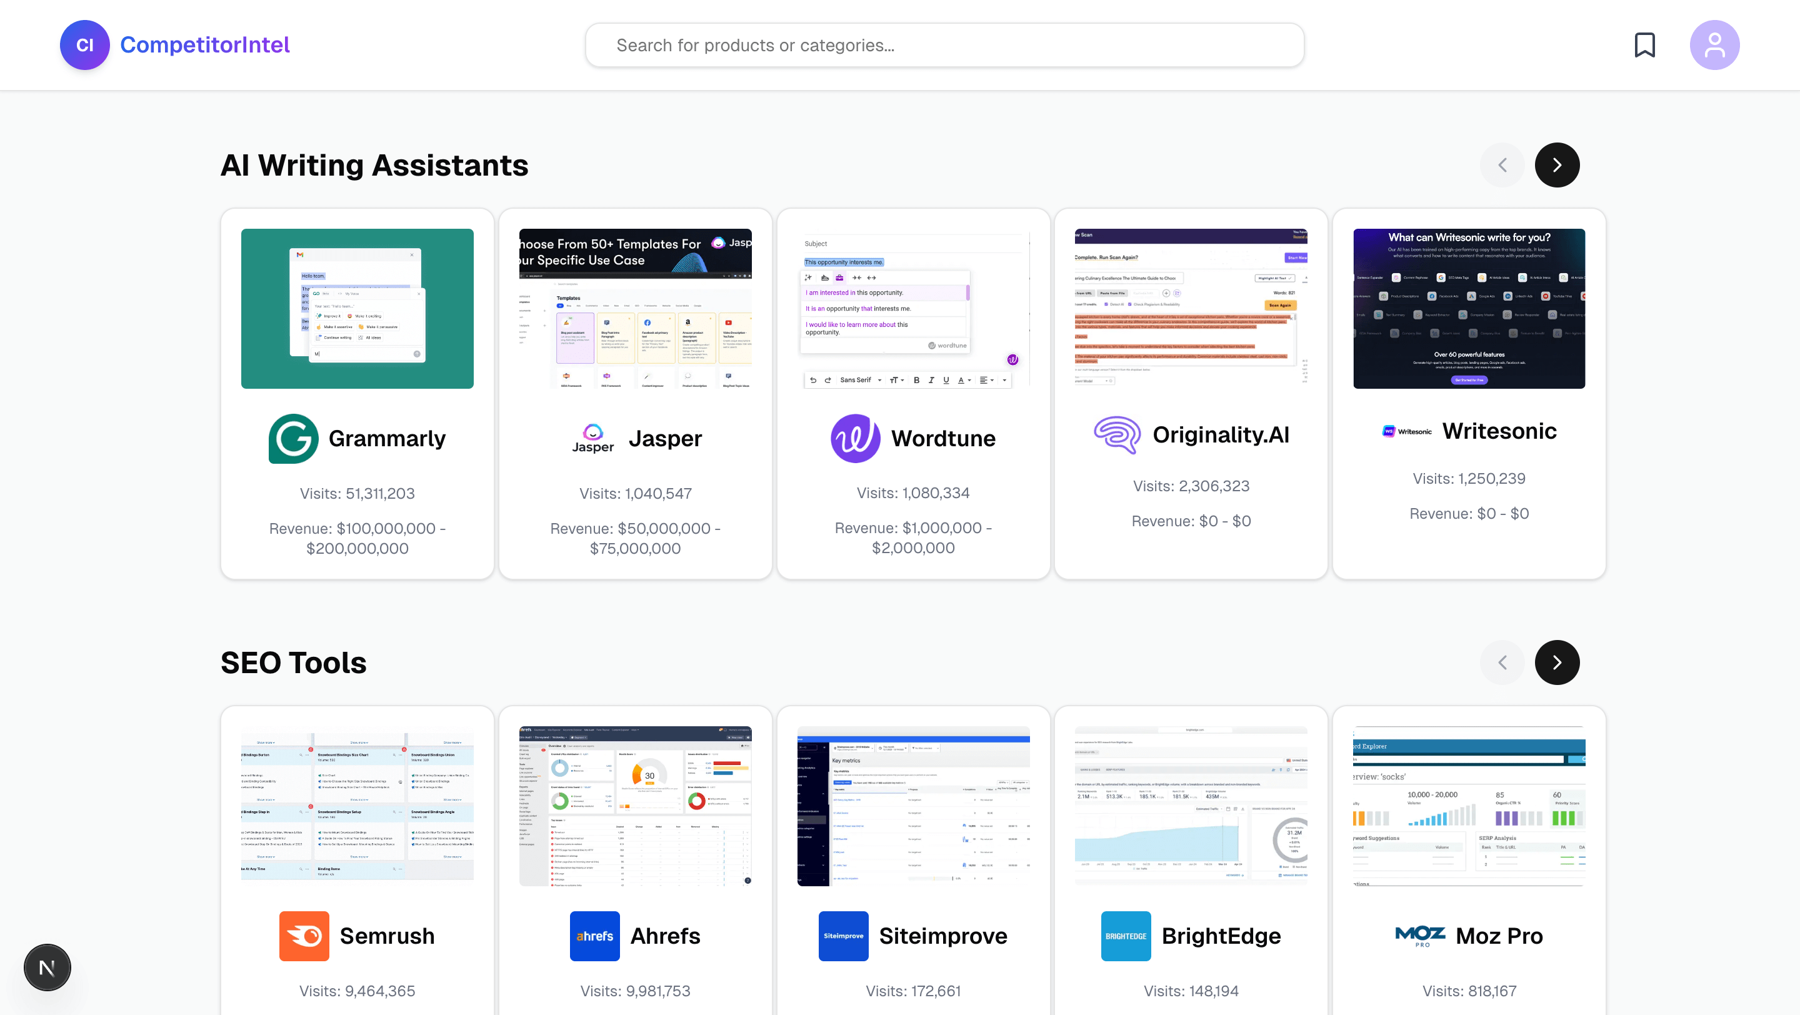Open the Semrush product name
The height and width of the screenshot is (1015, 1800).
(x=387, y=936)
